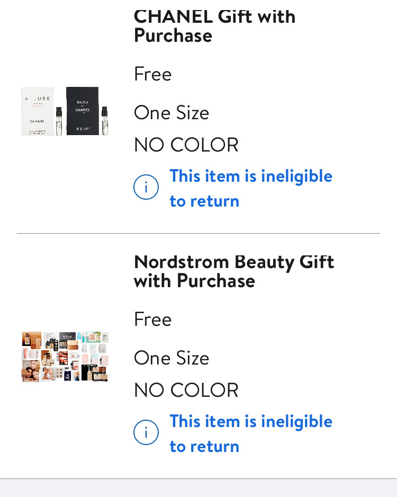Screen dimensions: 397x497
Task: Click the info icon under CHANEL gift
Action: (x=146, y=187)
